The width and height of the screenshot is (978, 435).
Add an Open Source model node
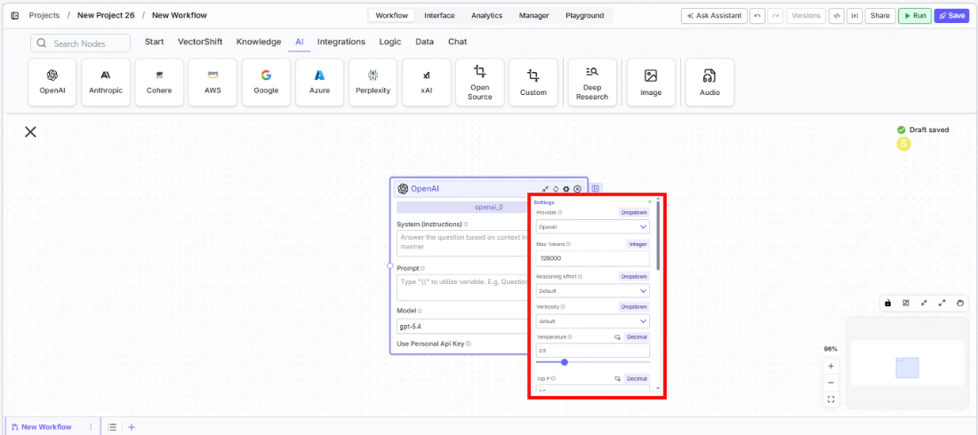pyautogui.click(x=479, y=83)
